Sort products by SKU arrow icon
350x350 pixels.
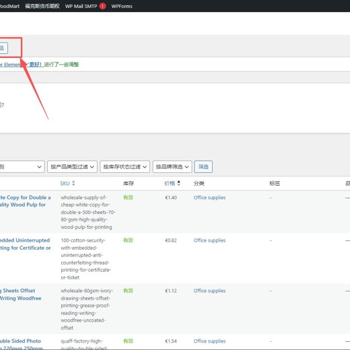pos(73,183)
